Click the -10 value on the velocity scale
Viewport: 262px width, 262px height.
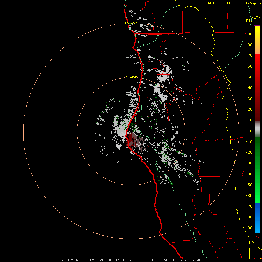[249, 142]
